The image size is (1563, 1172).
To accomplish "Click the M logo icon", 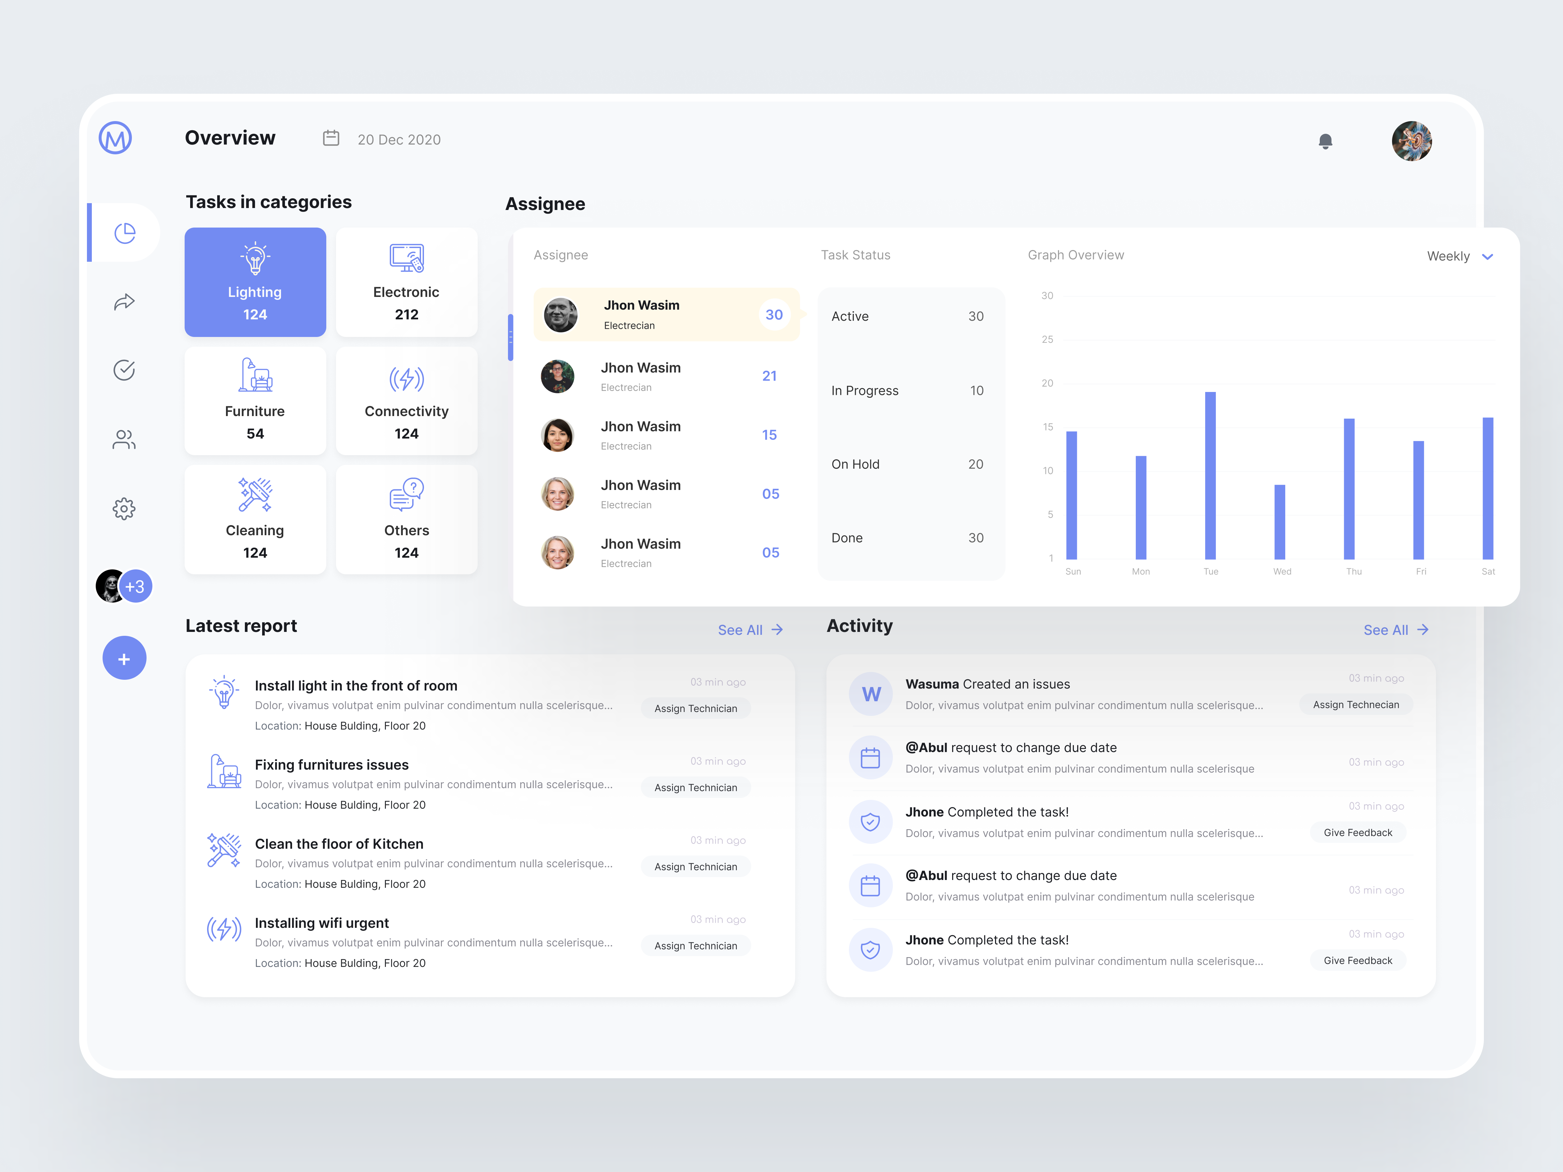I will pyautogui.click(x=115, y=138).
